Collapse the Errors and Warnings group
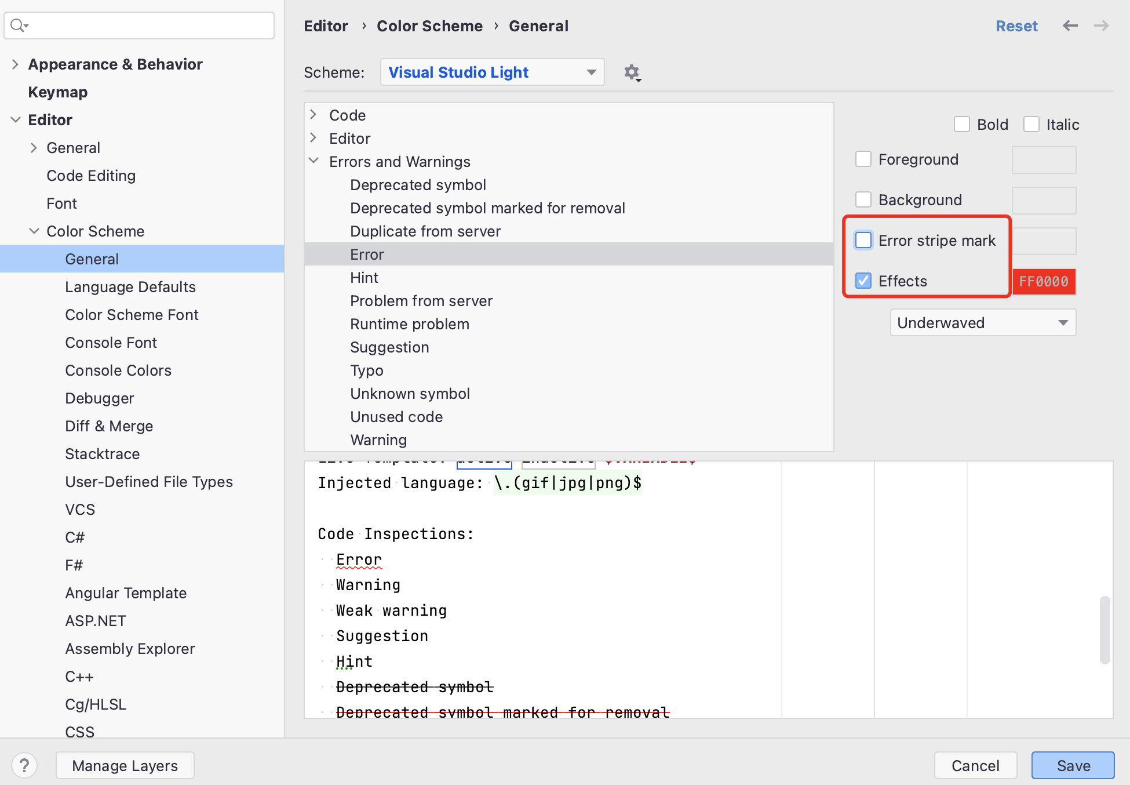This screenshot has width=1130, height=785. [314, 161]
